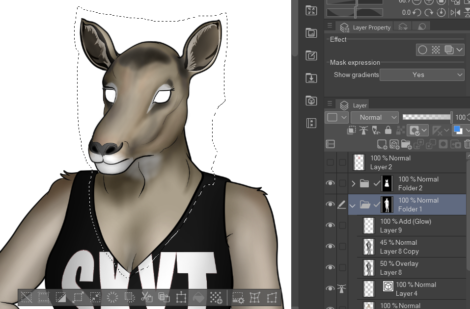Screen dimensions: 470x309
Task: Open selection launcher settings gear icon
Action: coord(238,297)
